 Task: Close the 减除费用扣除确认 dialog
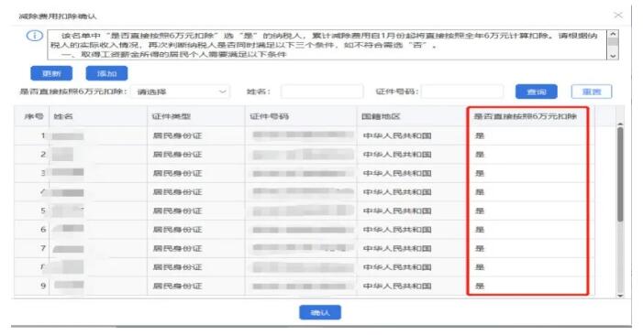coord(618,16)
